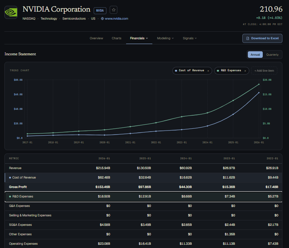
Task: Click the $23.08B operating expenses value
Action: pyautogui.click(x=104, y=244)
